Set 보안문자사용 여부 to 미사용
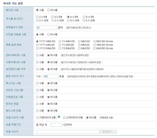The width and height of the screenshot is (157, 138). point(48,69)
